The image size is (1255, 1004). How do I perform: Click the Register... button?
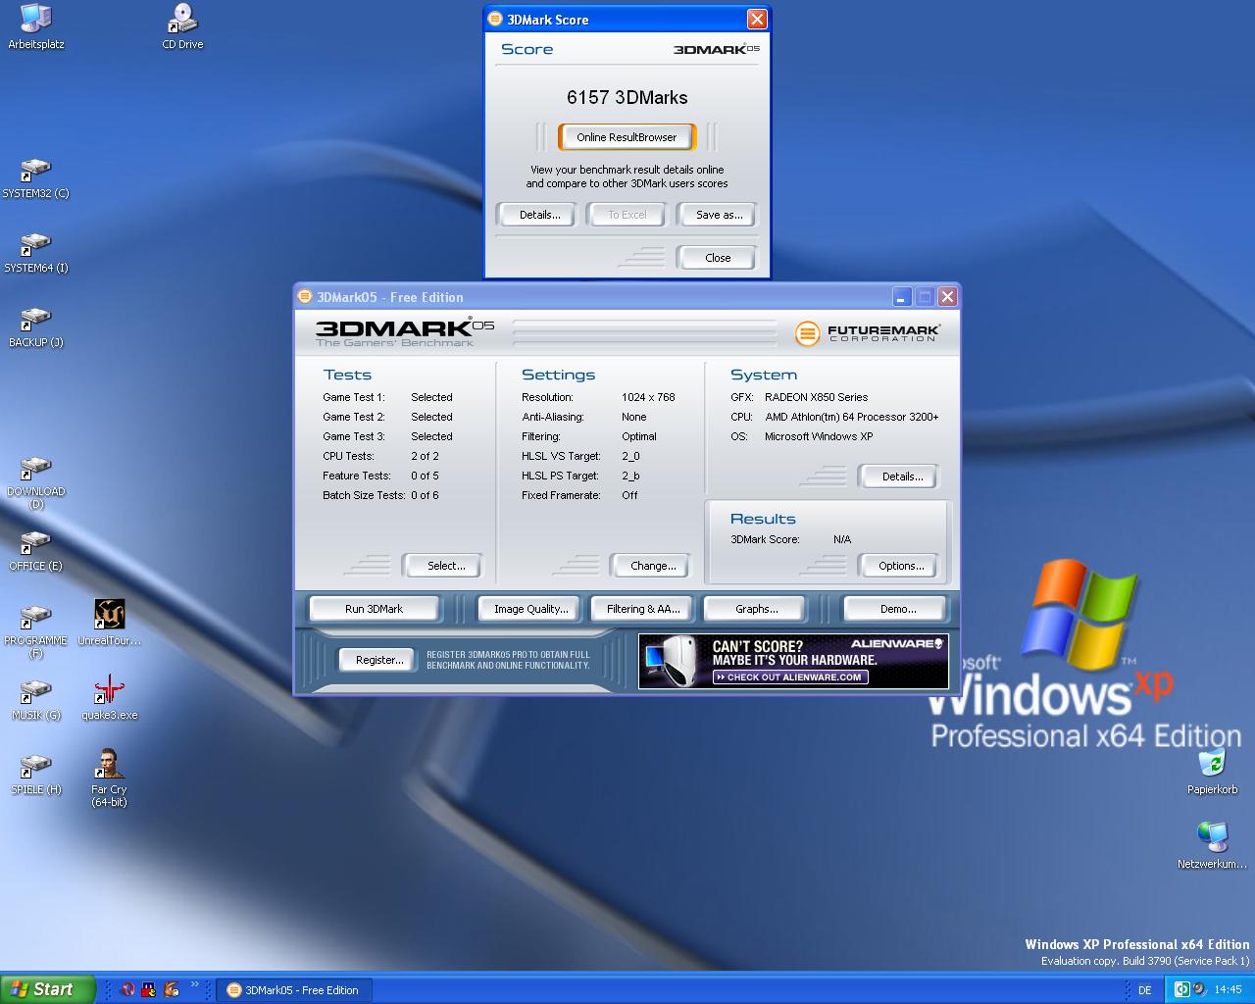379,660
